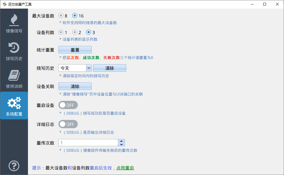Open the 镜像烧写 page in sidebar
The image size is (284, 175).
(14, 24)
